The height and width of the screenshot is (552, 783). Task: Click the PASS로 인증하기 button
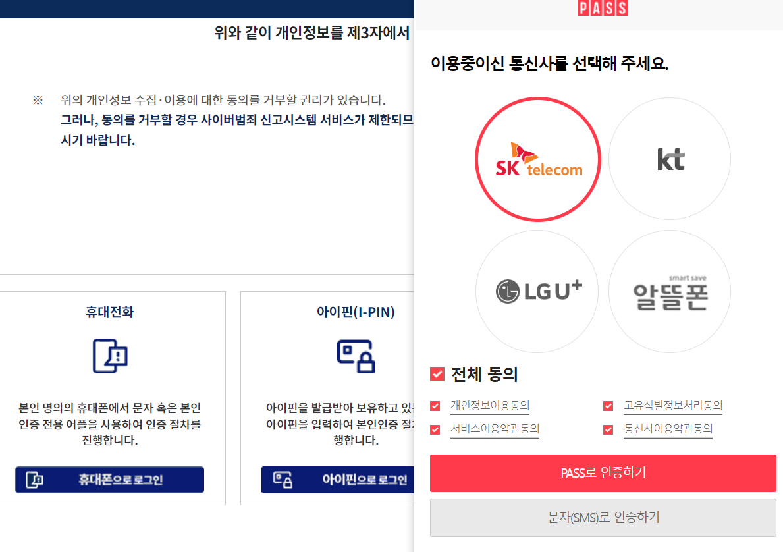click(x=603, y=474)
